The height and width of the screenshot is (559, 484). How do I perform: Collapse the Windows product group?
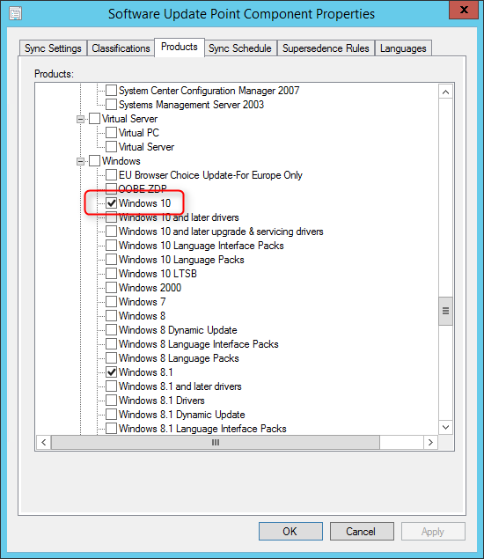(81, 161)
